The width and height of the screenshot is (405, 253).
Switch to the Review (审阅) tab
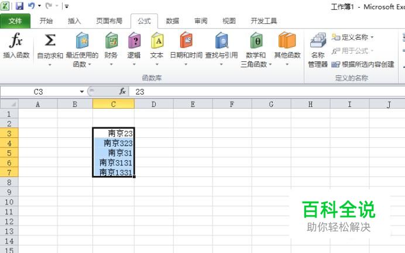(201, 21)
